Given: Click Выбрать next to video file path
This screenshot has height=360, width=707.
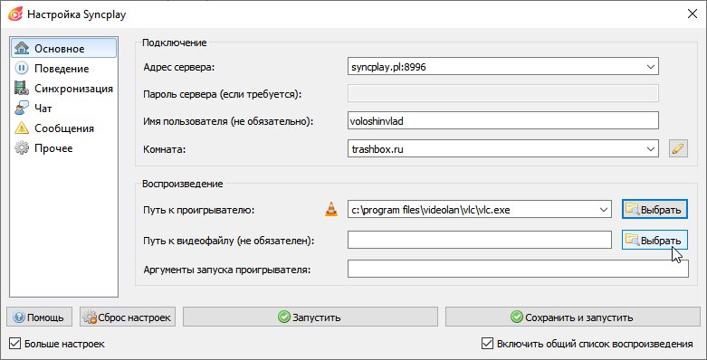Looking at the screenshot, I should (x=654, y=240).
